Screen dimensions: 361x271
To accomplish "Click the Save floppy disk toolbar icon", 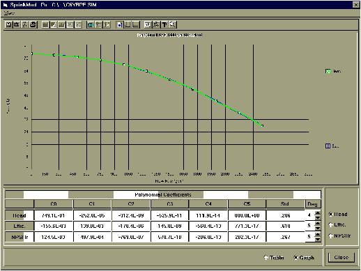I will [8, 24].
